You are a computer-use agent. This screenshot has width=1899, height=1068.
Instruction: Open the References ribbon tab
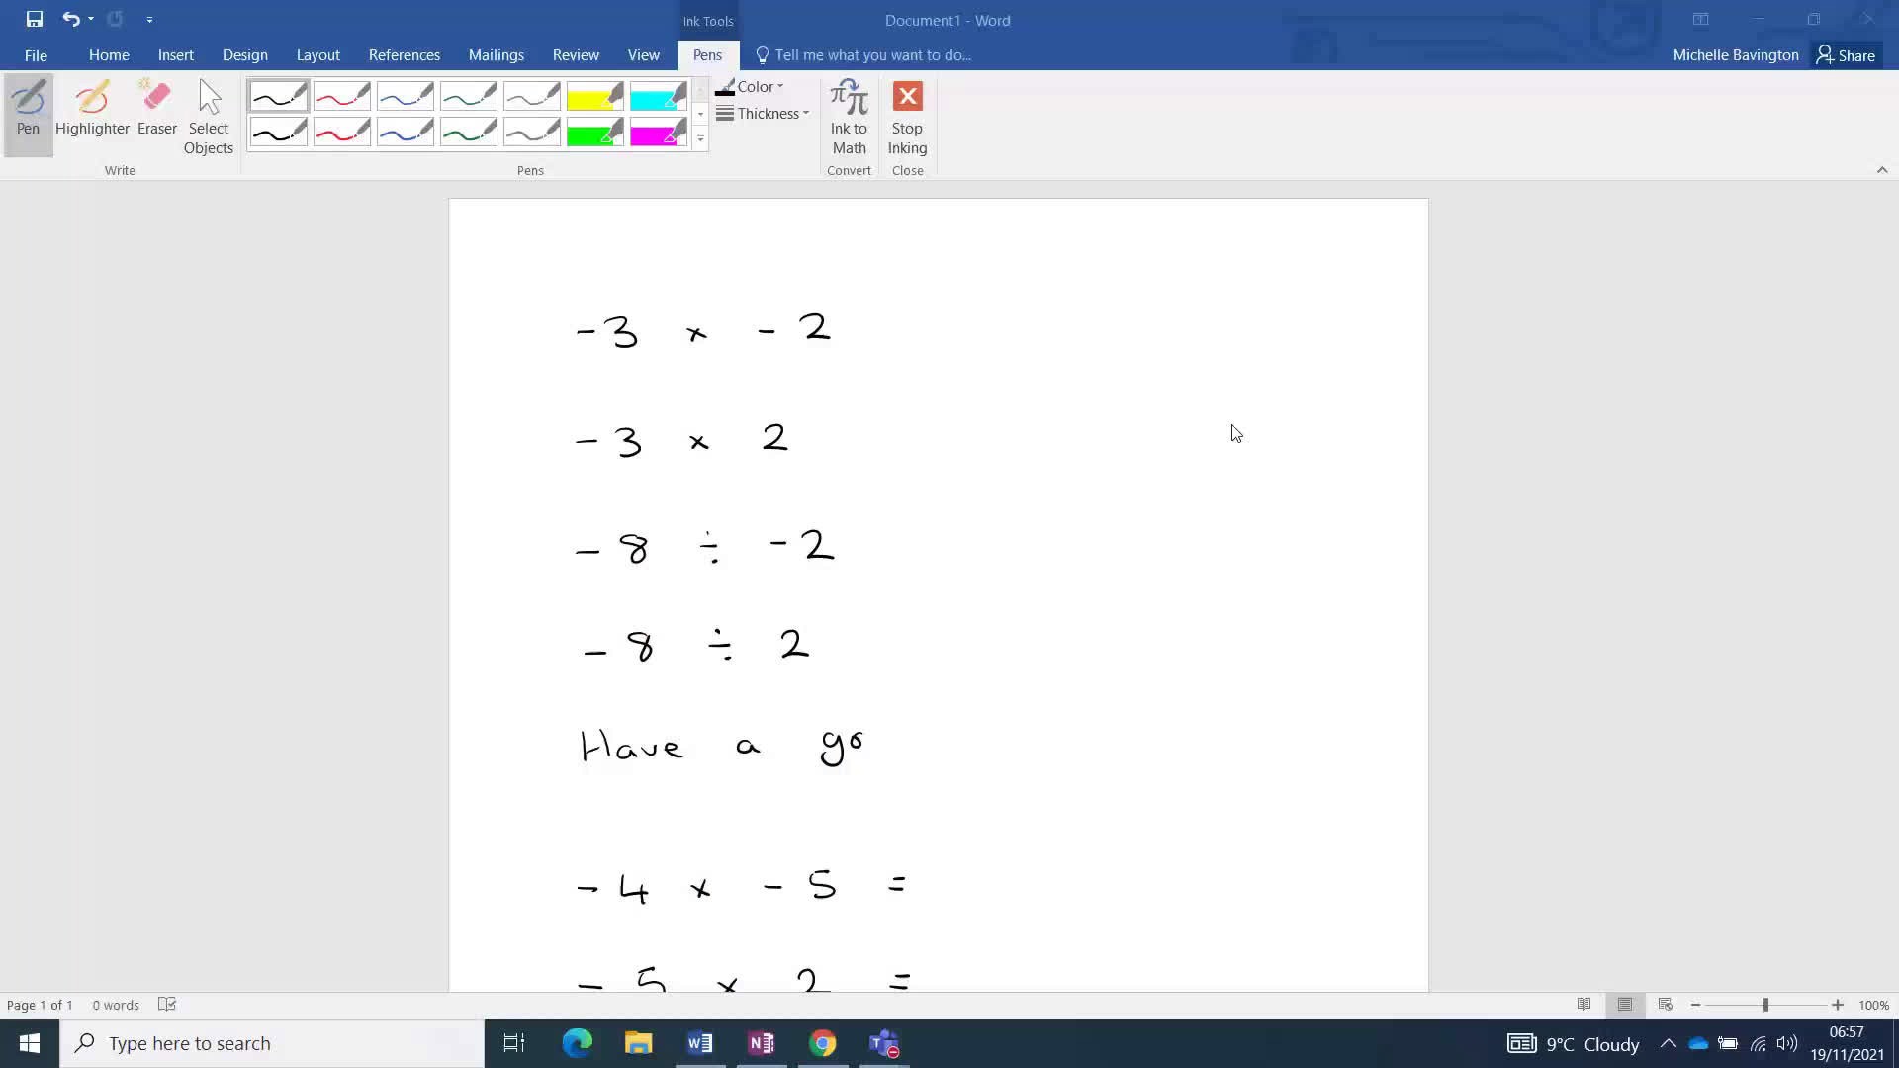[x=405, y=54]
